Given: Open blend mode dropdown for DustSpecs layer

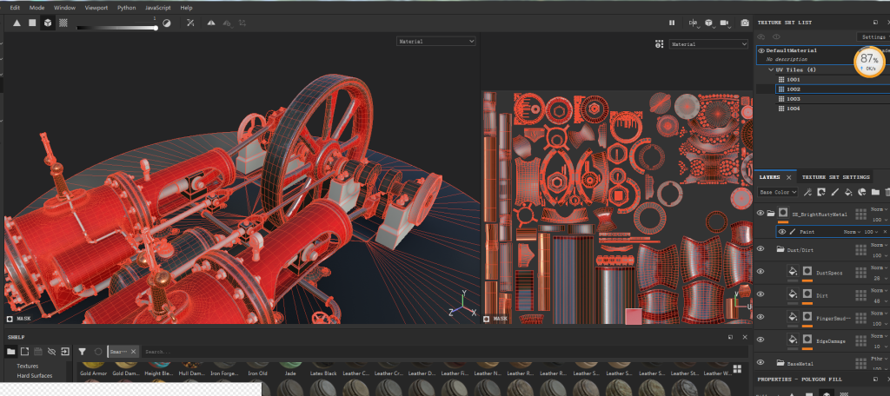Looking at the screenshot, I should 880,267.
